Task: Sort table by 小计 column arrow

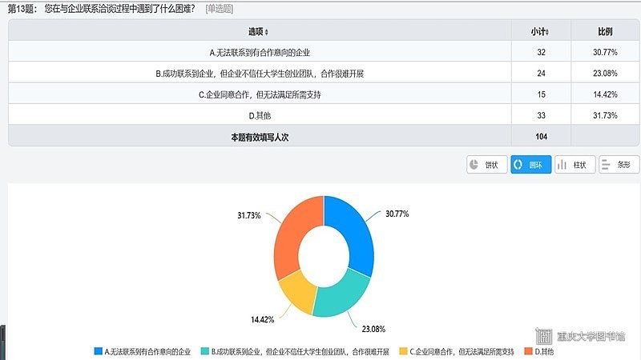Action: (548, 32)
